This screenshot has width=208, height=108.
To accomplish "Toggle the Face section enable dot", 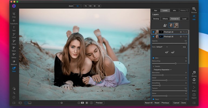I will pos(153,99).
